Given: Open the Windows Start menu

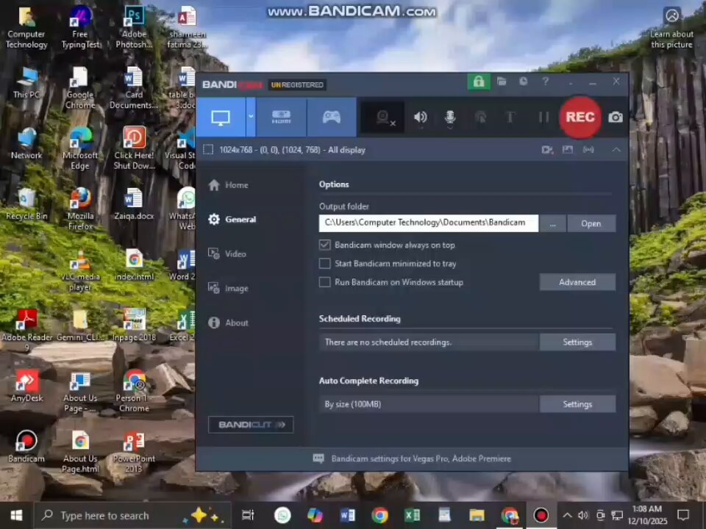Looking at the screenshot, I should coord(17,516).
